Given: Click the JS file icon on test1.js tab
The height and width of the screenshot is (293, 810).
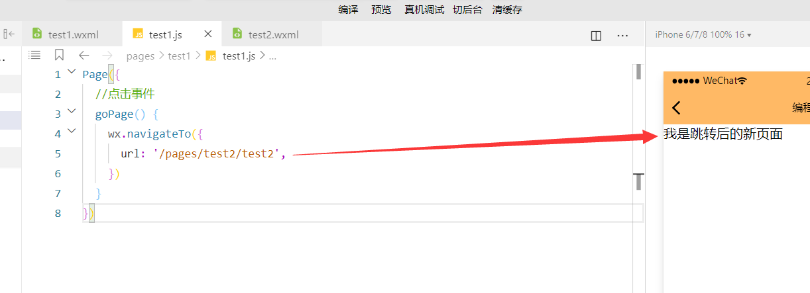Looking at the screenshot, I should point(138,34).
